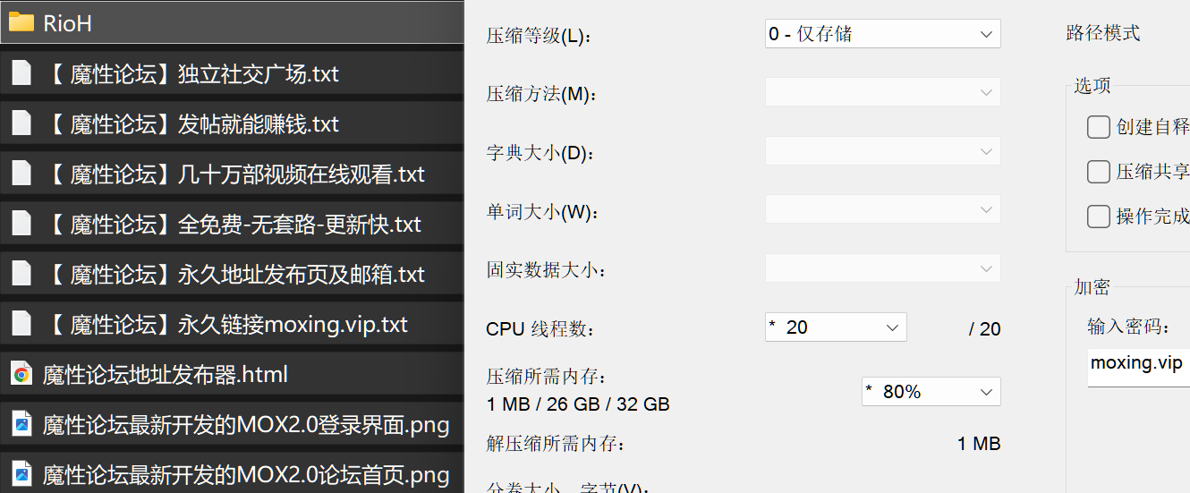This screenshot has height=493, width=1190.
Task: Open the 80% memory usage dropdown
Action: [x=931, y=392]
